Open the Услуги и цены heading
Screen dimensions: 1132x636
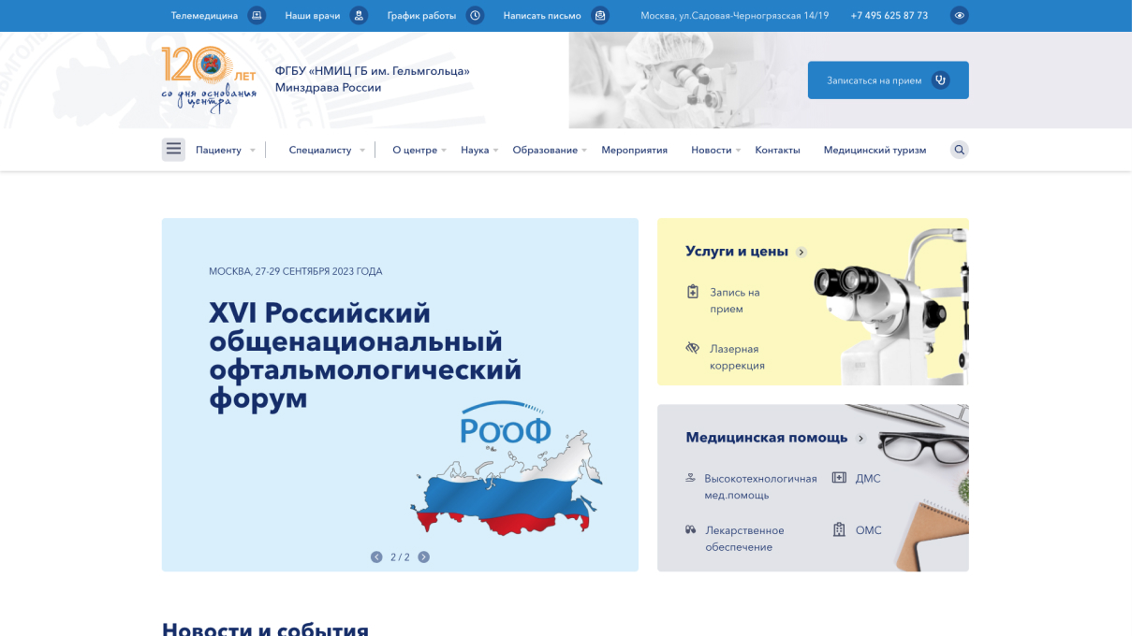coord(737,252)
